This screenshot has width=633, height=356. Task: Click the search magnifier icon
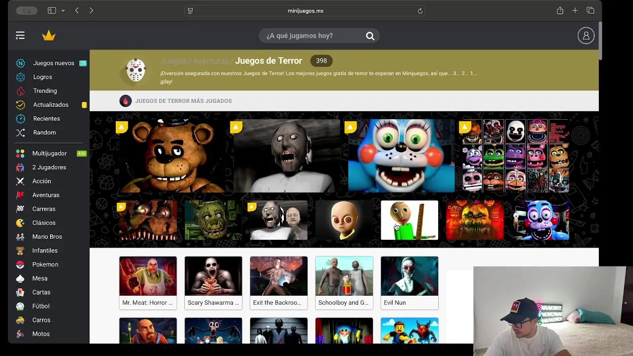pyautogui.click(x=370, y=36)
